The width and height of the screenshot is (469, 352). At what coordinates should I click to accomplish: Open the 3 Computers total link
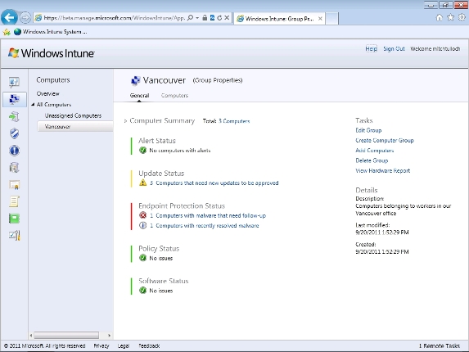pos(234,121)
